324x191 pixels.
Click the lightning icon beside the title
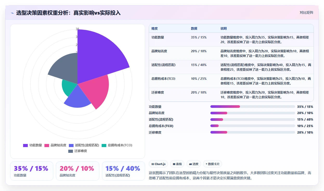(x=12, y=13)
